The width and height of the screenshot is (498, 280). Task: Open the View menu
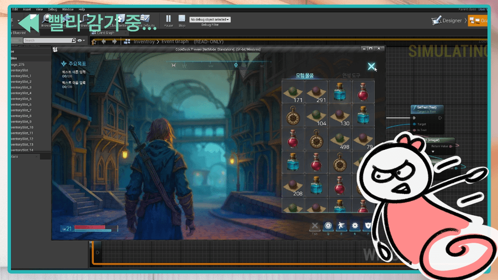(39, 9)
